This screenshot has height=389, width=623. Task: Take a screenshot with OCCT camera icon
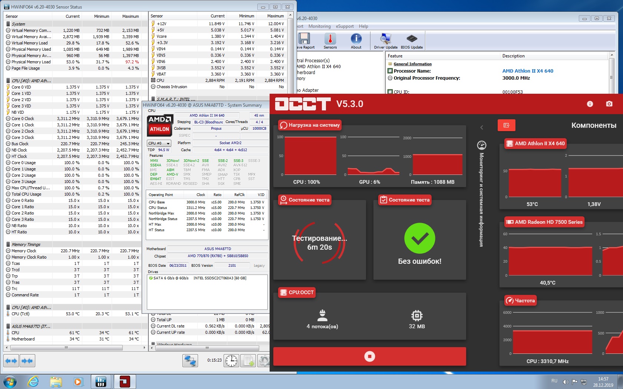609,104
